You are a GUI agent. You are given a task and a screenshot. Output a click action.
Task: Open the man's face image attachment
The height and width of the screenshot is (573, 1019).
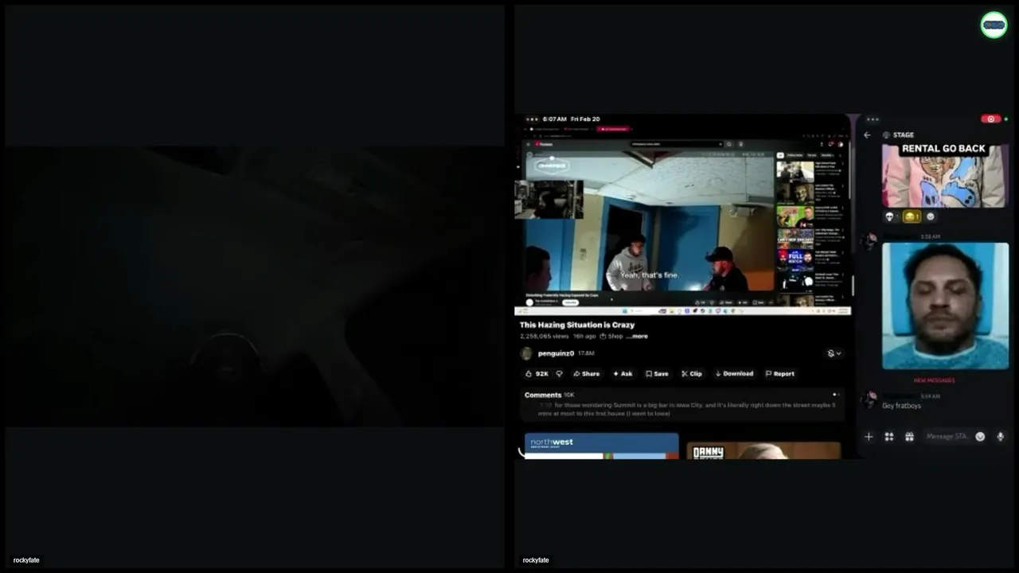(x=946, y=306)
